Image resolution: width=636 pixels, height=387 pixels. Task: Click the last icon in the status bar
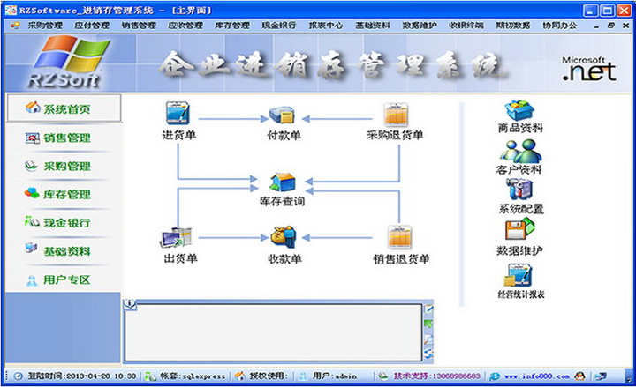(x=601, y=376)
